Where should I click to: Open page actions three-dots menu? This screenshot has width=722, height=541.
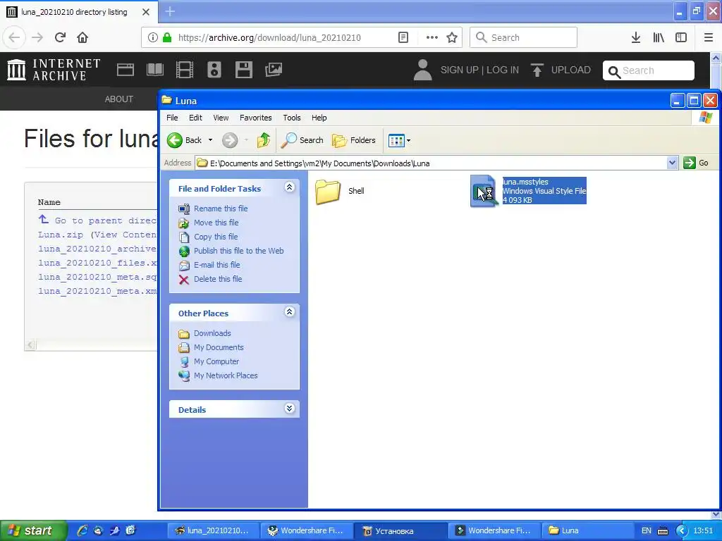pyautogui.click(x=432, y=37)
